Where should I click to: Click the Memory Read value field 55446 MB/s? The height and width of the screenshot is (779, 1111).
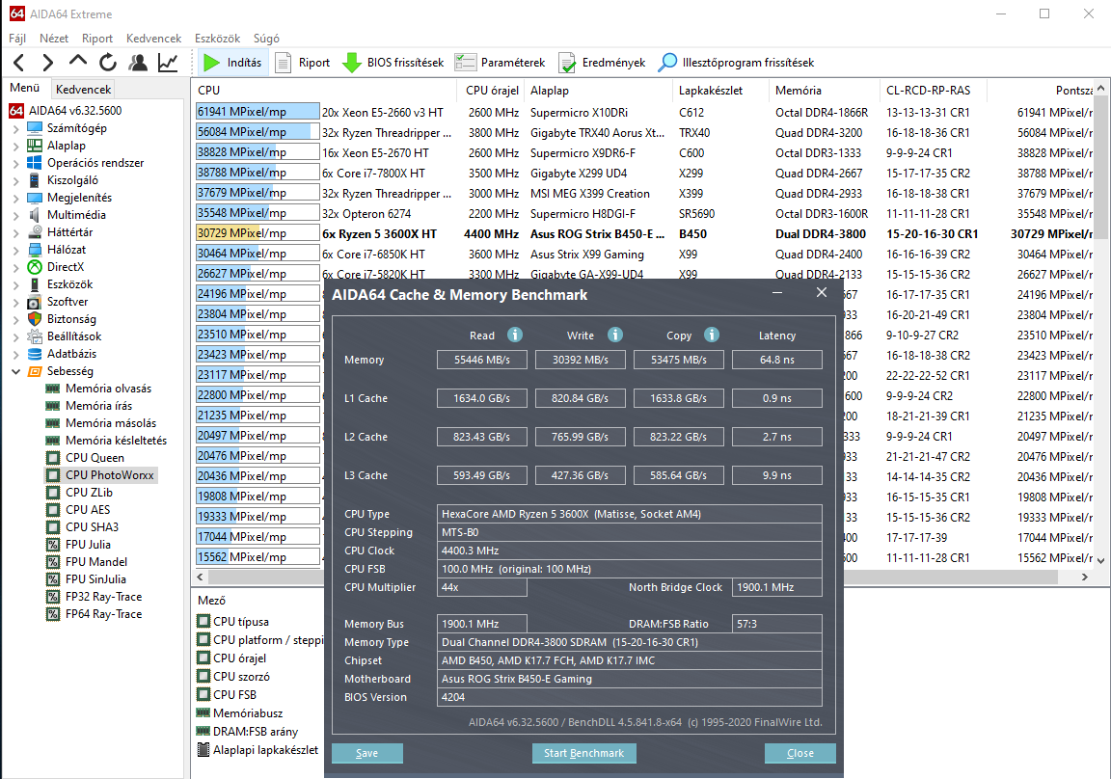pos(482,360)
